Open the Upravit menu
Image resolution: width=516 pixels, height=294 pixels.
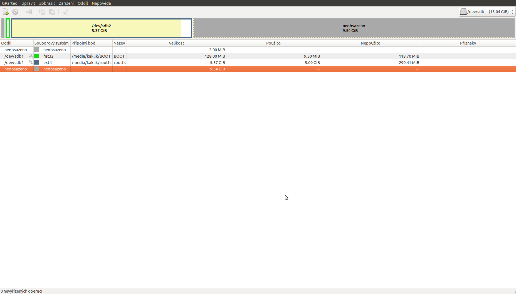click(28, 3)
